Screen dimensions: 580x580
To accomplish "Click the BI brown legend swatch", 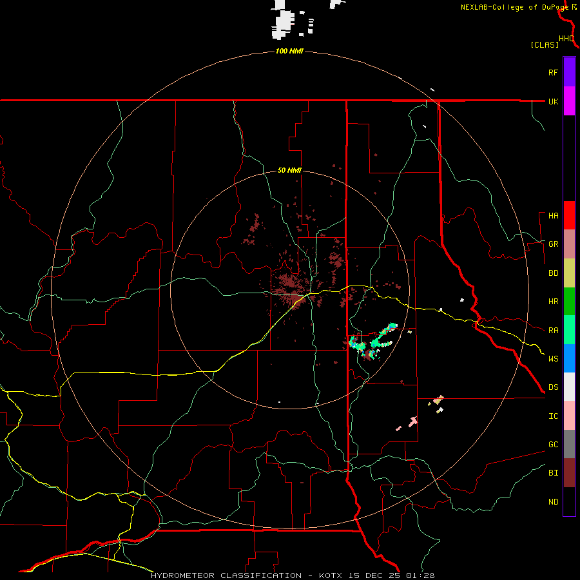I will click(x=569, y=473).
